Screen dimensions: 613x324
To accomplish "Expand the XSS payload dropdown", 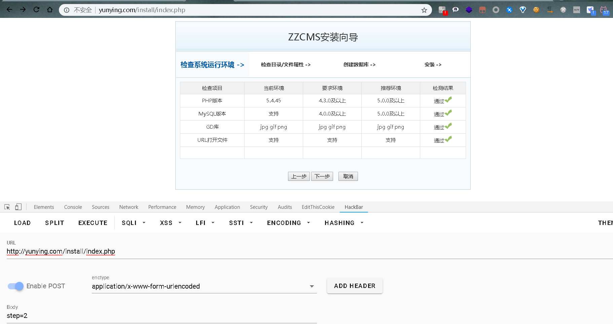I will (171, 223).
